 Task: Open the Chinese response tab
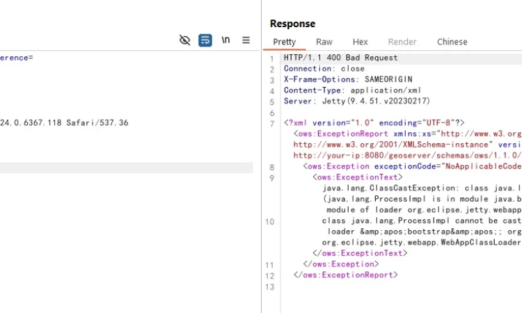[452, 42]
